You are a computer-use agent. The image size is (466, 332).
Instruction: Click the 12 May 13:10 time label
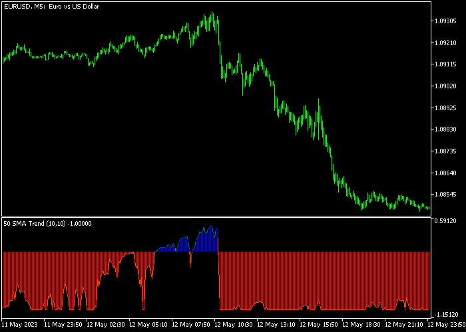(x=276, y=324)
